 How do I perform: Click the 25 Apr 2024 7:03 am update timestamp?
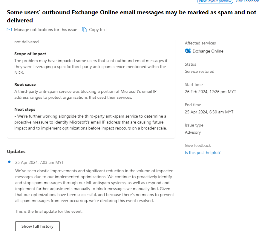[39, 162]
